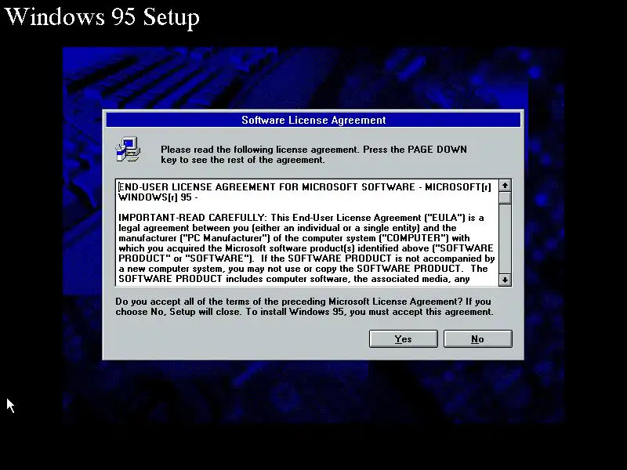Viewport: 627px width, 470px height.
Task: Click the "END-USER LICENSE AGREEMENT FOR MICROSOFT SOFTWARE" line
Action: coord(305,187)
